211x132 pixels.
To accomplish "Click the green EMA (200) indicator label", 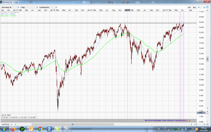I will coord(8,16).
